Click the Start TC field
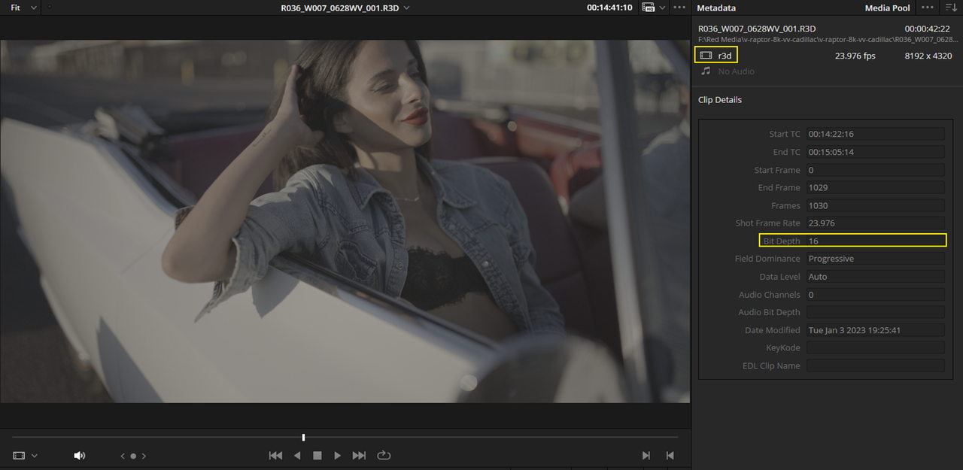Image resolution: width=963 pixels, height=470 pixels. coord(875,134)
